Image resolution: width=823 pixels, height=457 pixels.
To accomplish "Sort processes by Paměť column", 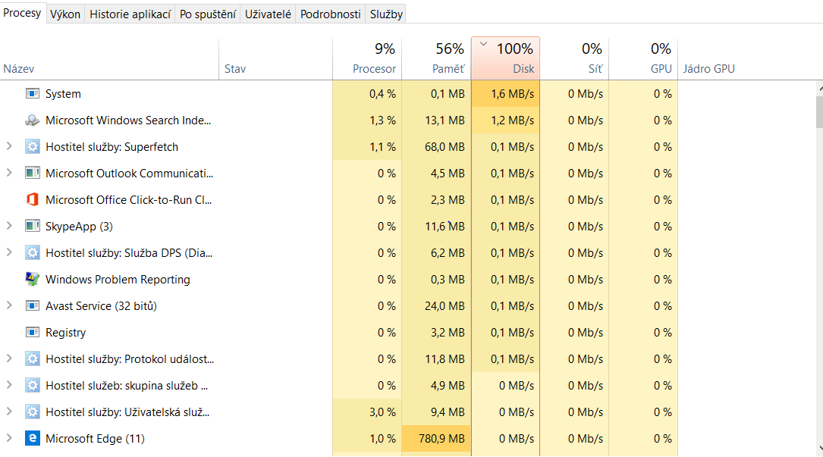I will click(436, 59).
